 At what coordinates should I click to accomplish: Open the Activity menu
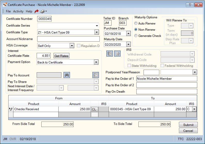pyautogui.click(x=18, y=11)
